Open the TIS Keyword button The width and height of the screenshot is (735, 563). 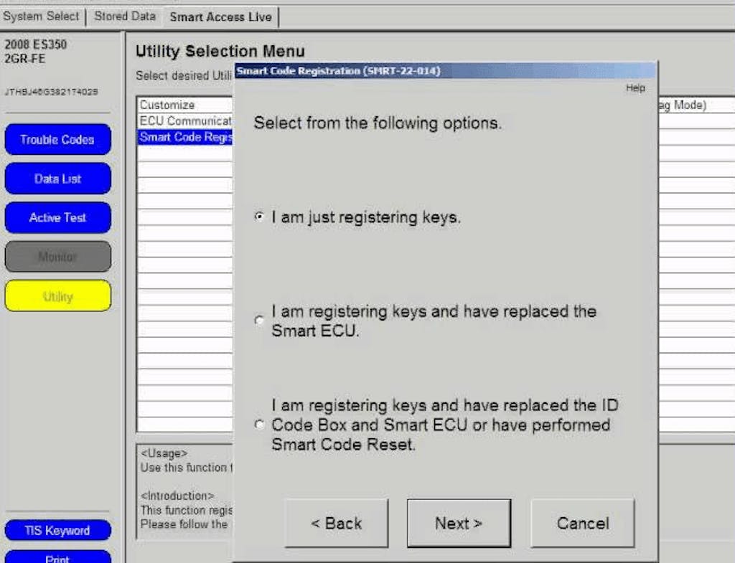[57, 531]
